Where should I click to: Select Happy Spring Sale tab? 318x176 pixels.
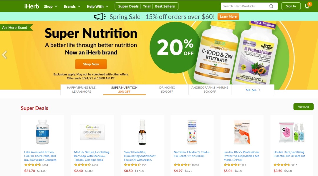pyautogui.click(x=82, y=90)
